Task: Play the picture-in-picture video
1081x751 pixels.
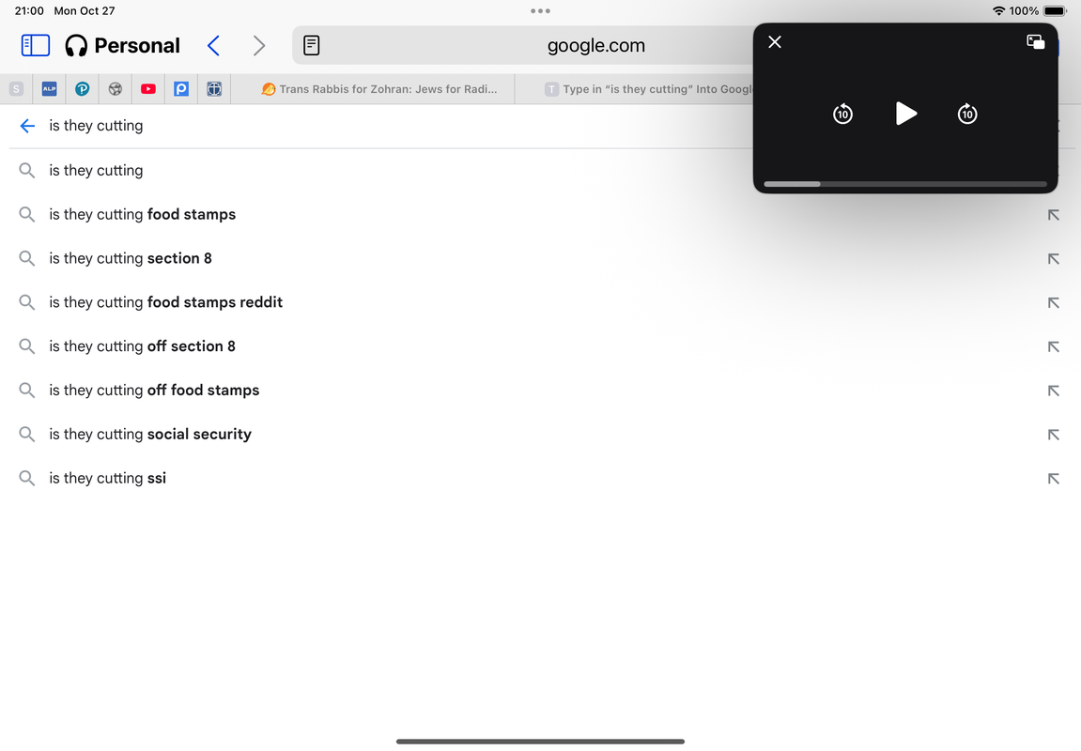Action: point(906,114)
